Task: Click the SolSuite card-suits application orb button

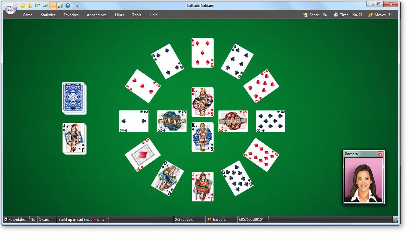Action: 11,8
